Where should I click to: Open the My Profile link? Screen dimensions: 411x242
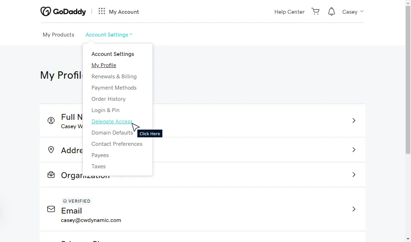(104, 65)
